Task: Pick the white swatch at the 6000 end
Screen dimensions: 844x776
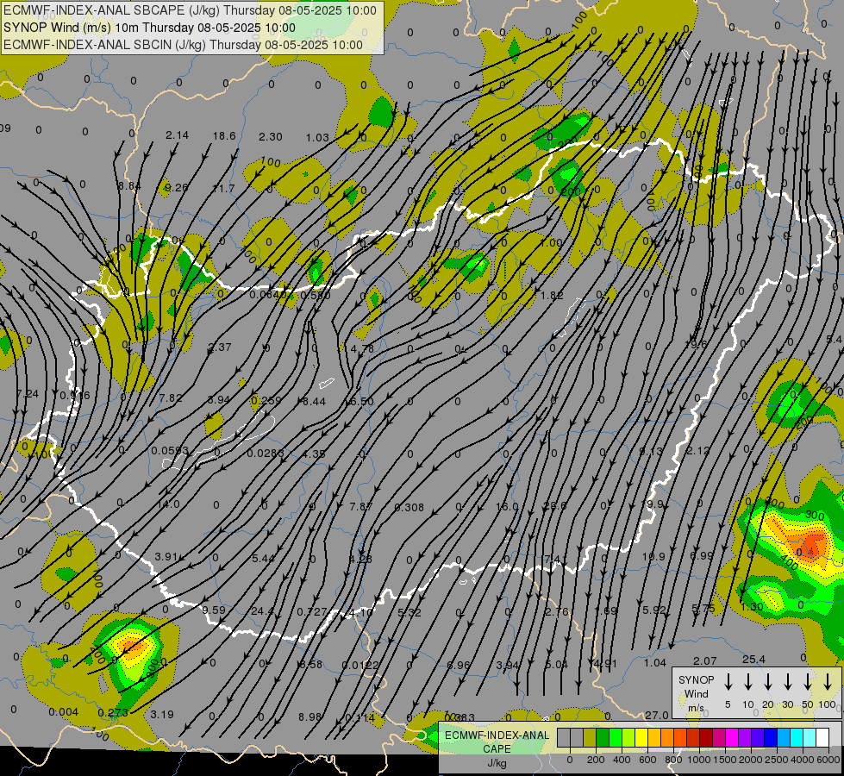Action: click(x=822, y=738)
